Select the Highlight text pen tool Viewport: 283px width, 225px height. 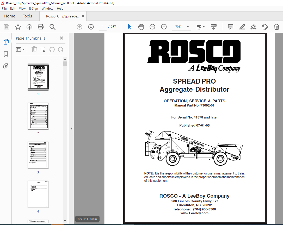click(x=242, y=27)
